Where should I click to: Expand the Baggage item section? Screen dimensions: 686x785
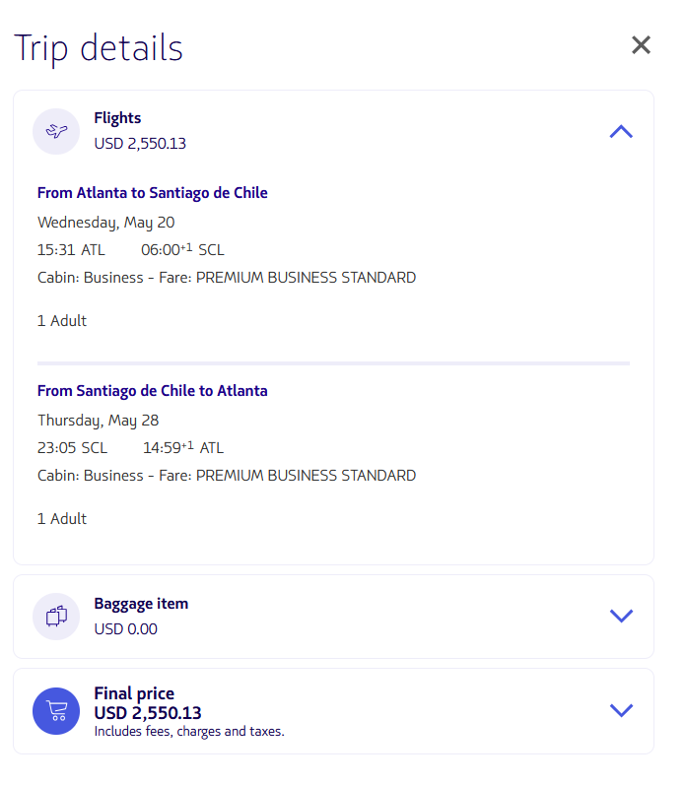click(621, 616)
